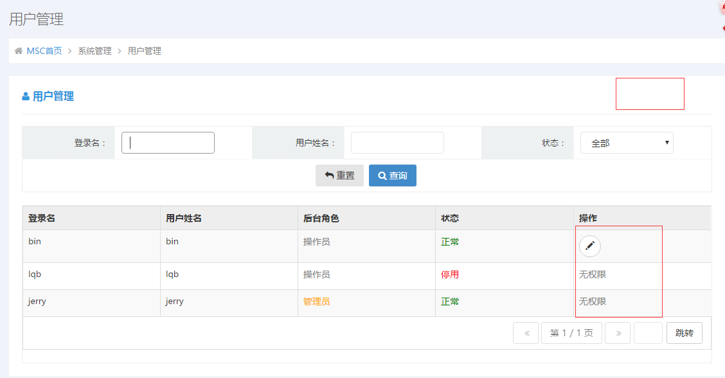
Task: Click the 查询 search button
Action: coord(393,175)
